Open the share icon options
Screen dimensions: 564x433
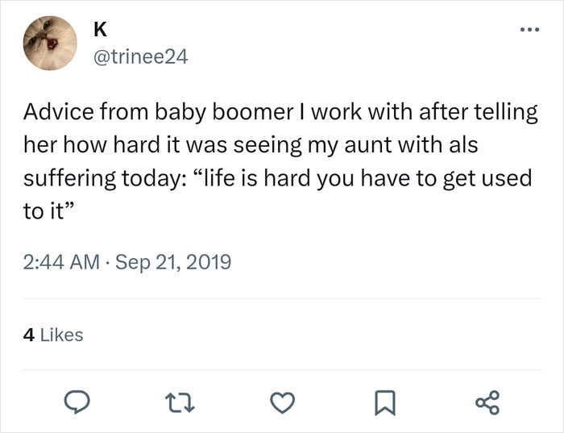(486, 401)
